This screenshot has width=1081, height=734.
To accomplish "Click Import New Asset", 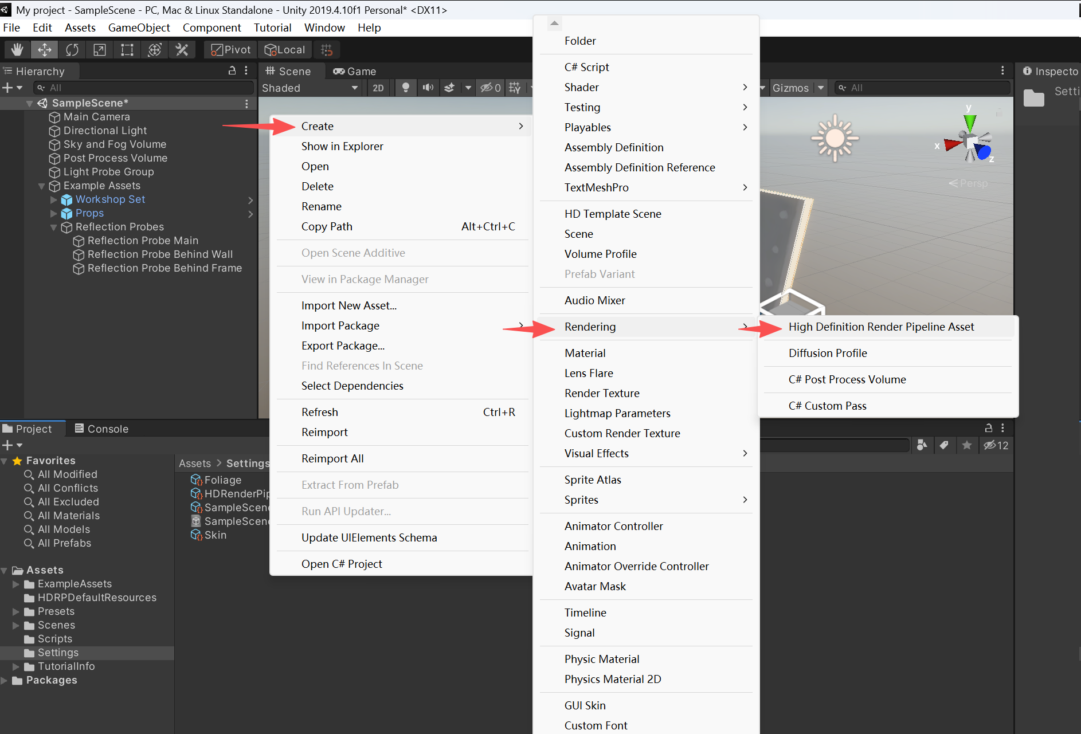I will click(x=401, y=305).
